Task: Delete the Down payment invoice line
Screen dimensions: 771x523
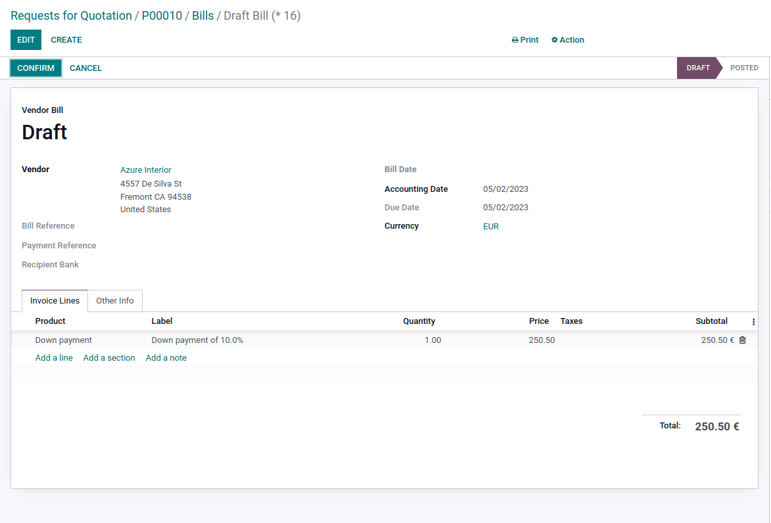Action: click(743, 340)
